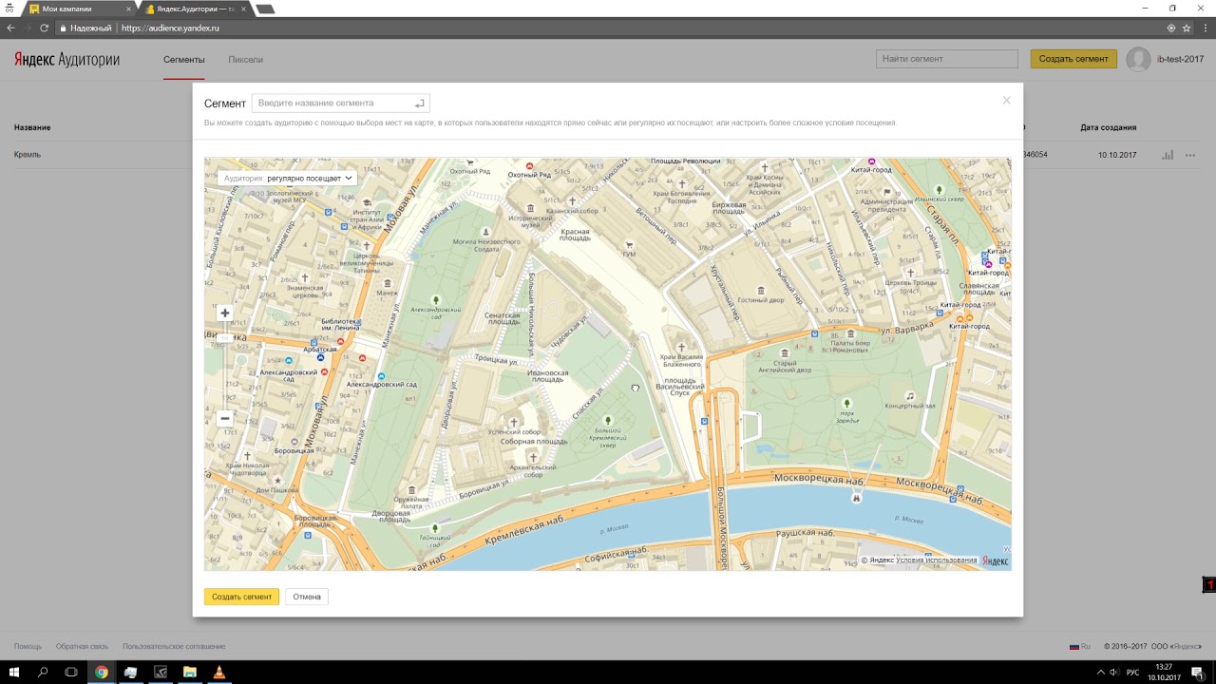Click the statistics chart icon in Кремль row
The width and height of the screenshot is (1216, 684).
click(x=1168, y=155)
